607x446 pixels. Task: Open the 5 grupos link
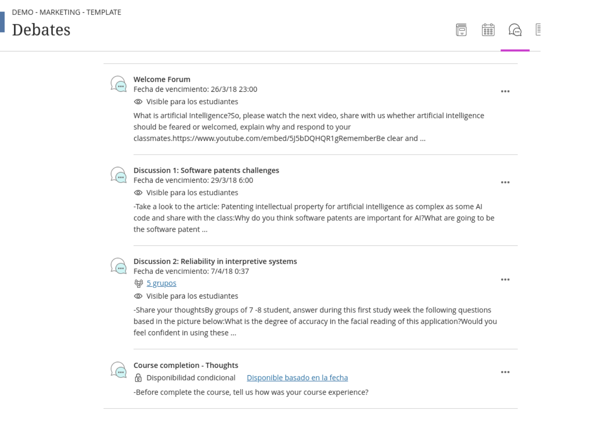[x=161, y=283]
